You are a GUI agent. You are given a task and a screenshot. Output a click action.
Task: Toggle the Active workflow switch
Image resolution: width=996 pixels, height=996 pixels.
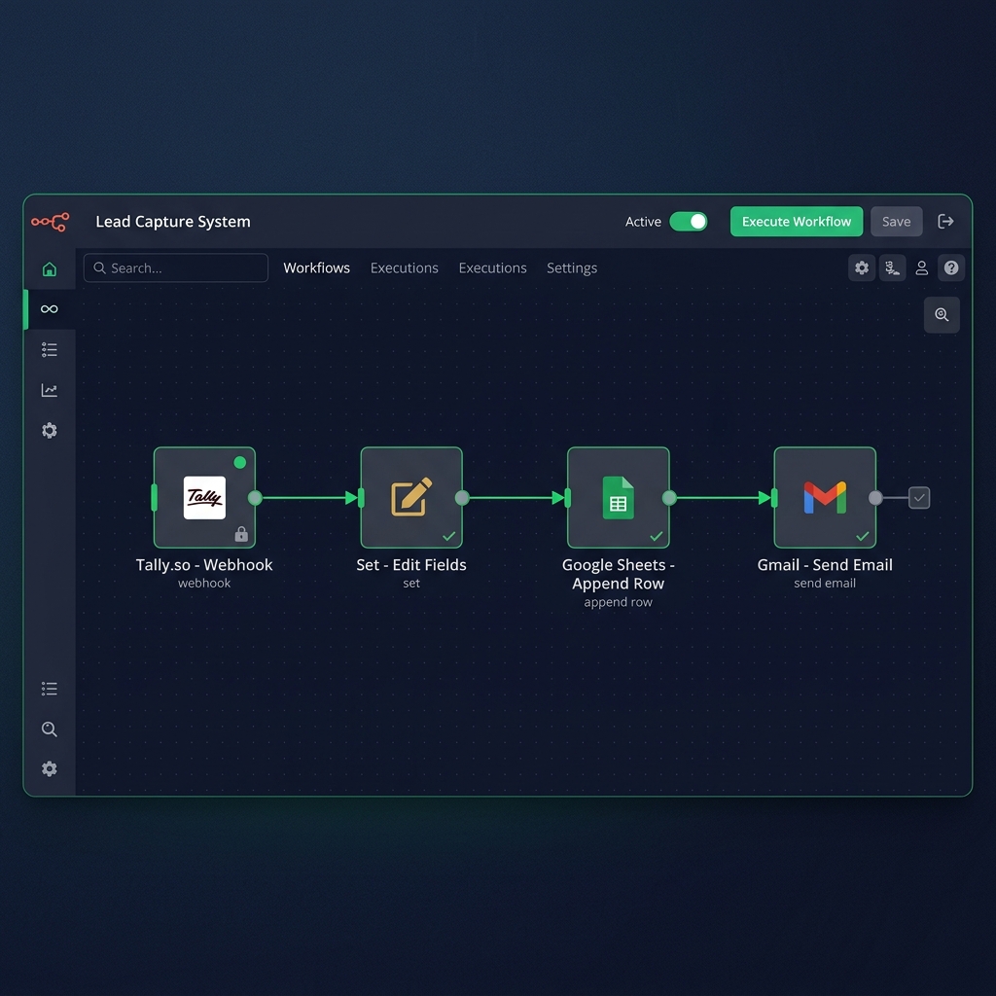689,221
